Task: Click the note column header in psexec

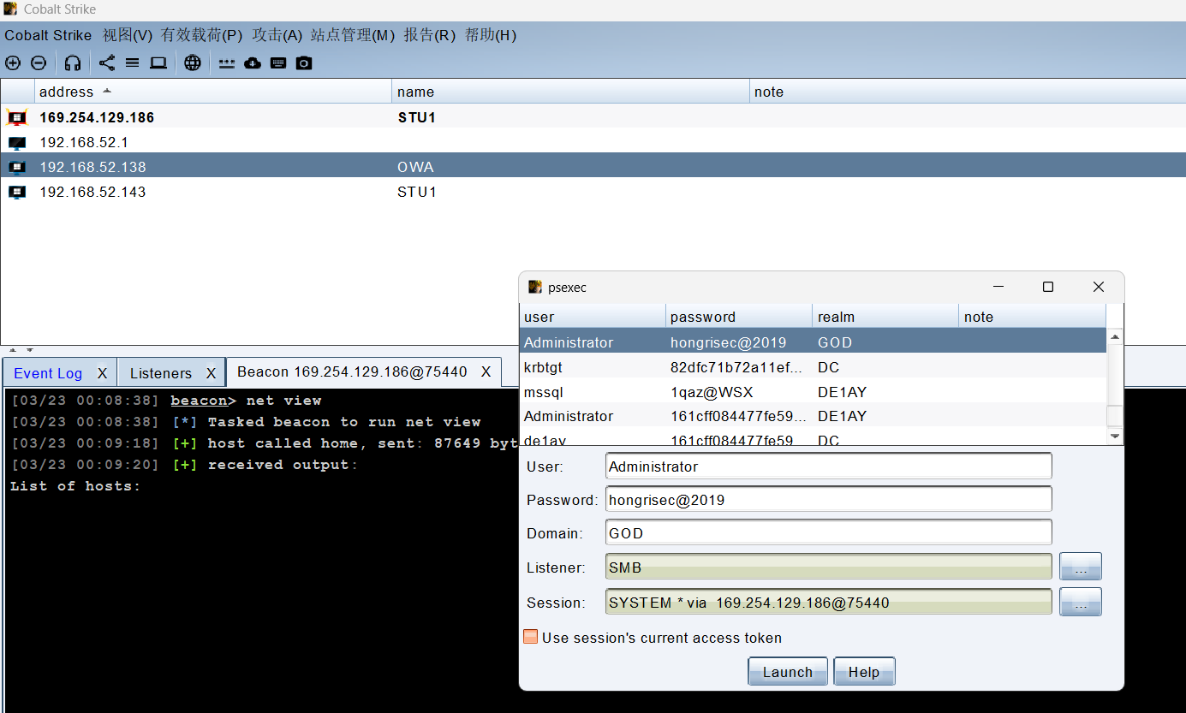Action: [1032, 317]
